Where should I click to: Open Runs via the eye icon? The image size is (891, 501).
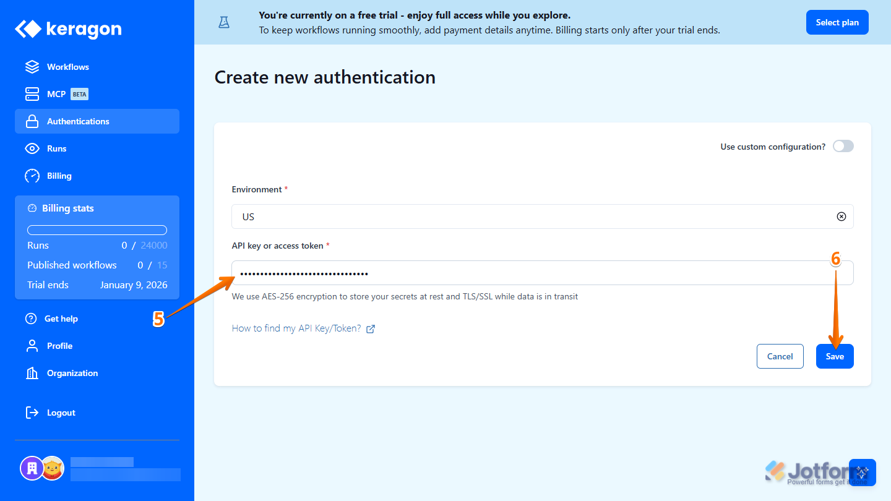coord(32,148)
